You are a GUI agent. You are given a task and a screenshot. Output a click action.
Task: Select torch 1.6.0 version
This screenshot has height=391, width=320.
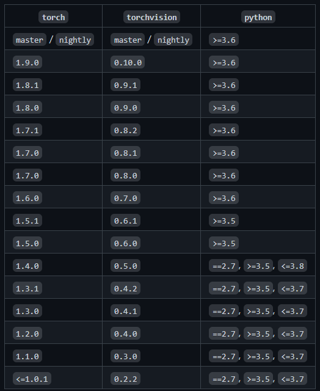click(x=27, y=198)
